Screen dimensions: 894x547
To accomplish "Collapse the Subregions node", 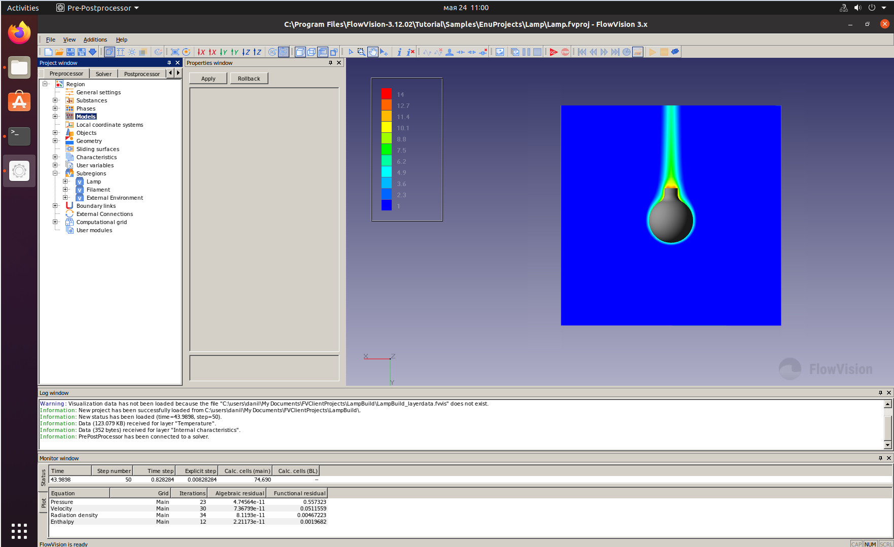I will click(55, 173).
